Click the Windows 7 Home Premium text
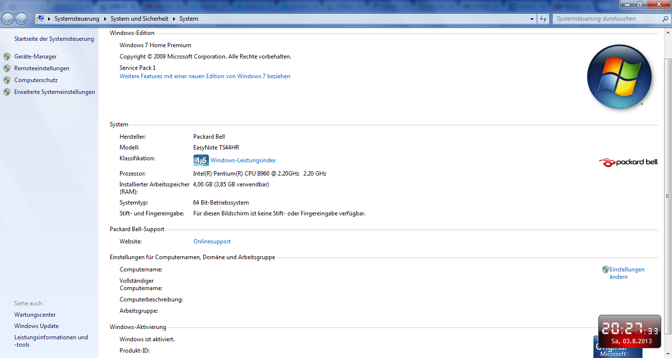Viewport: 672px width, 358px height. point(155,45)
